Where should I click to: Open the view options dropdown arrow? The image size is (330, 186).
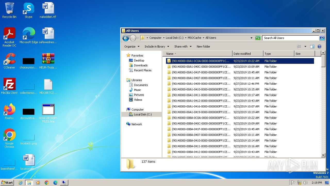click(x=305, y=47)
